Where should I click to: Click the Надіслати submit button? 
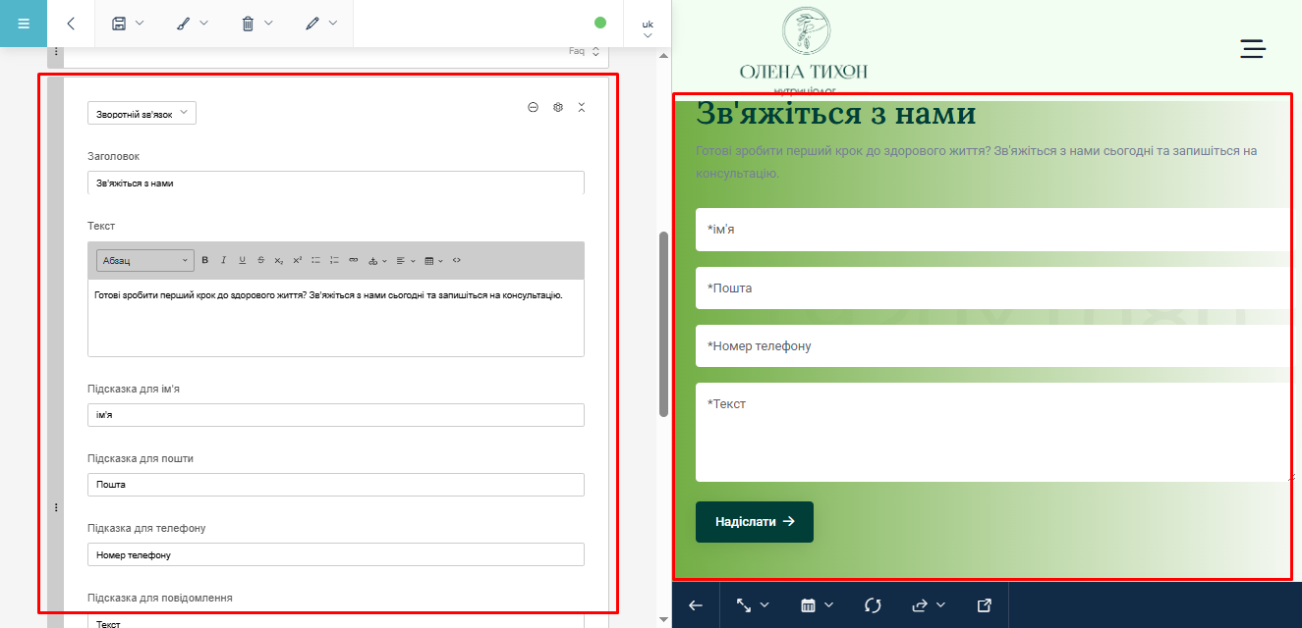pos(754,522)
